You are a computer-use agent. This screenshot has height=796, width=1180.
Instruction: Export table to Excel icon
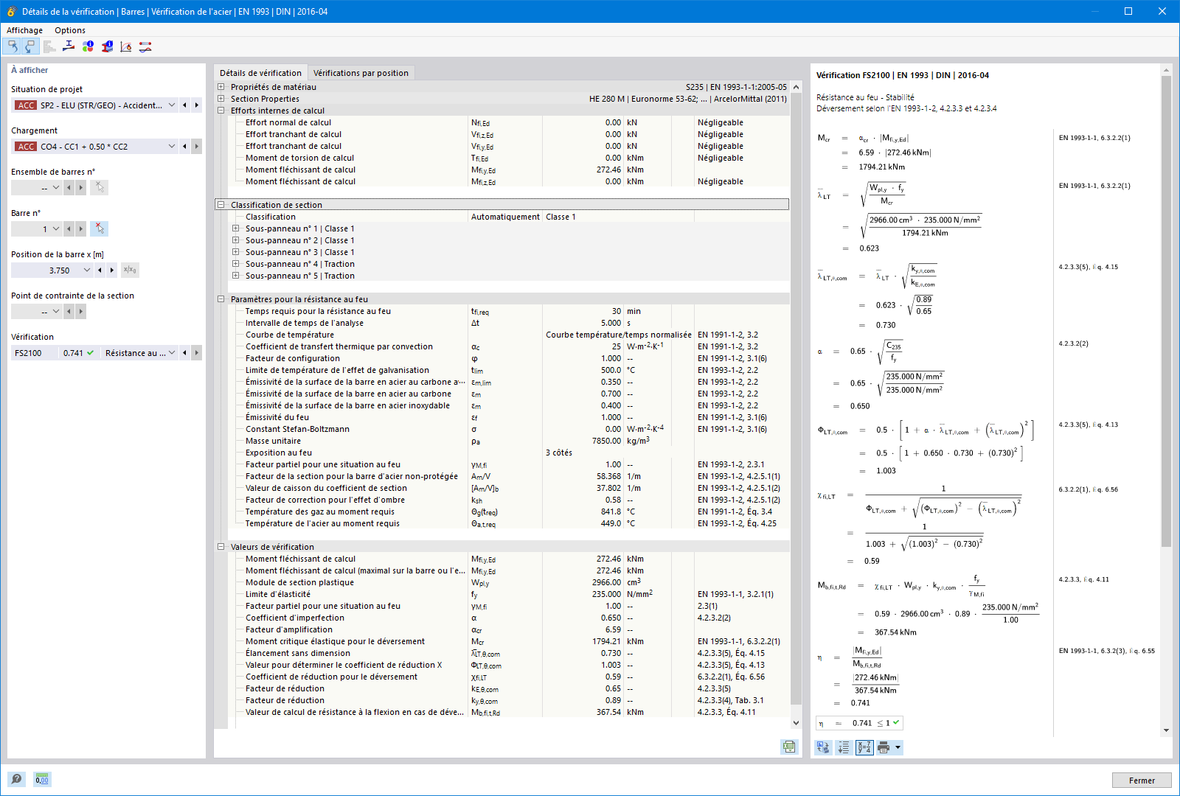(x=789, y=747)
